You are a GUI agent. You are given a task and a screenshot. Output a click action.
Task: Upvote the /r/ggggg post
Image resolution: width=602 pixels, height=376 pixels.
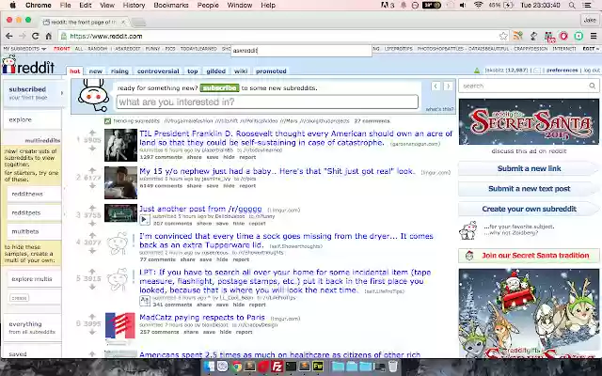(x=92, y=208)
